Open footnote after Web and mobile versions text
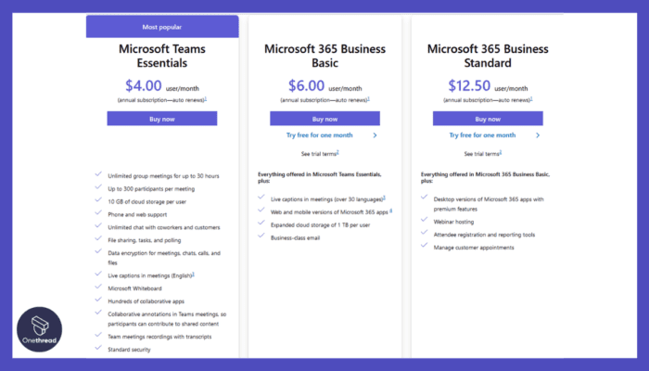This screenshot has height=371, width=649. point(391,211)
